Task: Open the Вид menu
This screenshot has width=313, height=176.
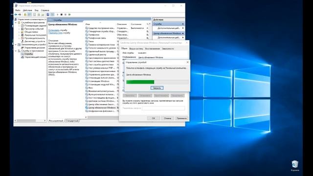Action: tap(37, 10)
